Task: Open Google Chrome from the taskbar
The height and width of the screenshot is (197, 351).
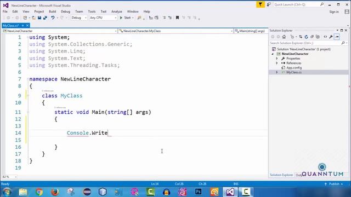Action: (39, 192)
